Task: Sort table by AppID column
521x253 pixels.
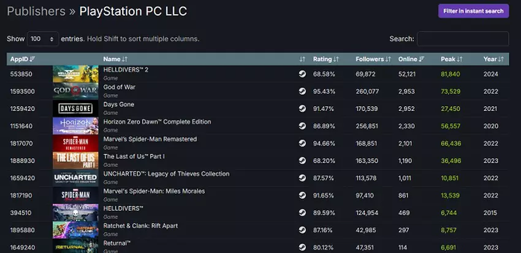Action: pyautogui.click(x=23, y=59)
